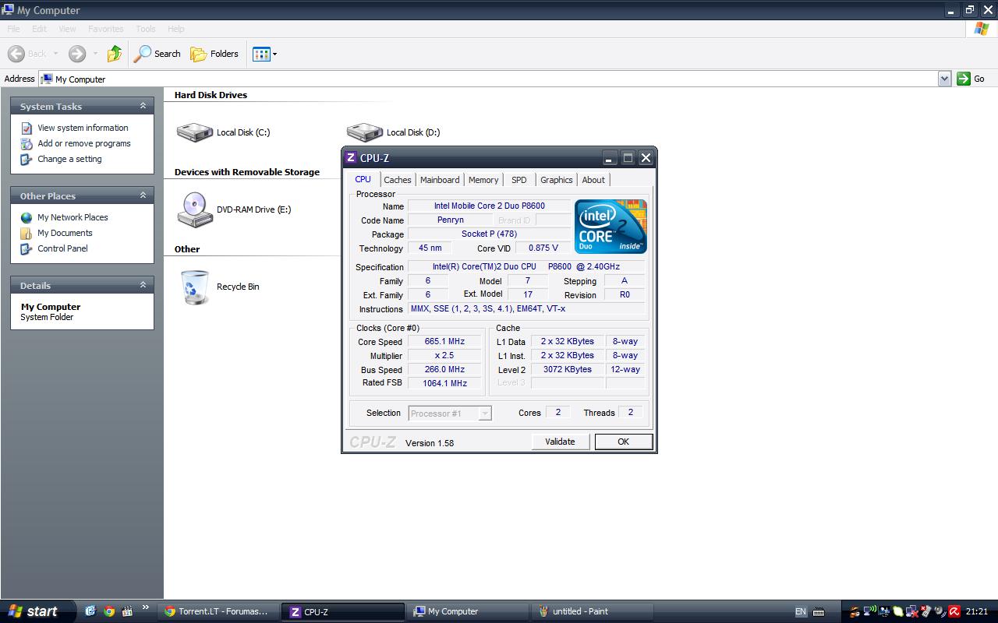Click inside the Address input field
Viewport: 998px width, 623px height.
point(489,79)
